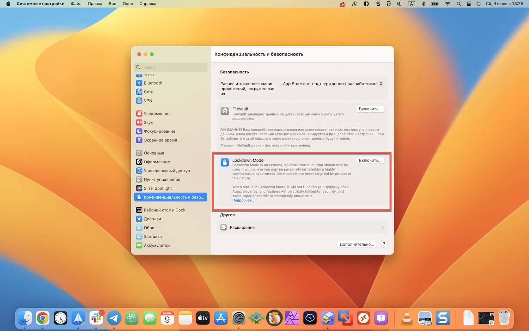Click the Дополнительно button
The height and width of the screenshot is (331, 529).
point(357,244)
